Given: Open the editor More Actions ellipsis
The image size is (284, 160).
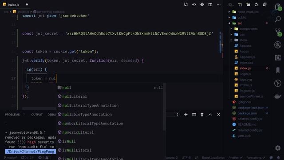Looking at the screenshot, I should coord(219,4).
